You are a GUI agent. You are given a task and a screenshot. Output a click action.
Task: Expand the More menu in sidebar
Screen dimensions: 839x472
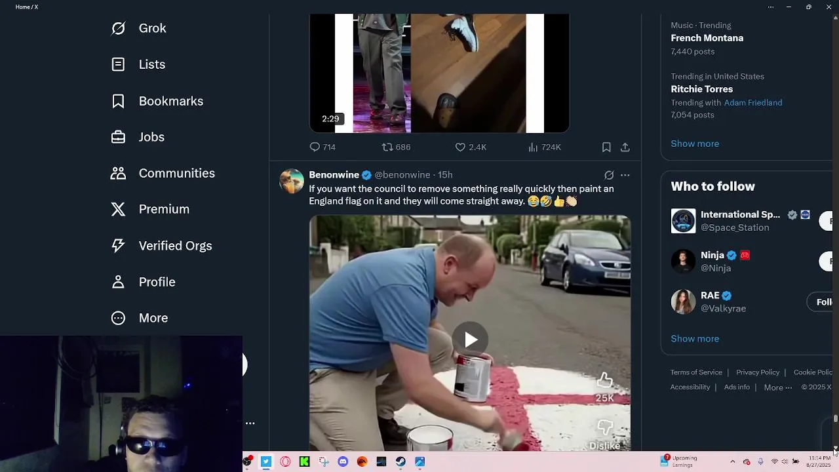pos(140,318)
